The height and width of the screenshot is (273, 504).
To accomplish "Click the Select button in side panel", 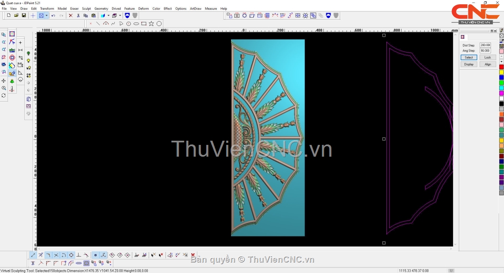I will 469,58.
